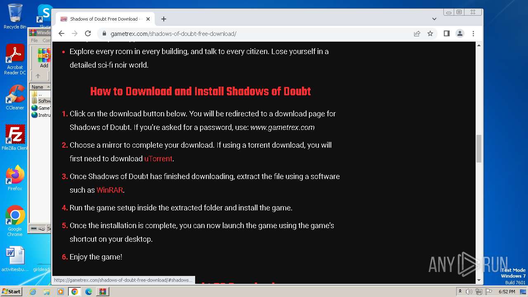Follow the WinRAR link
The height and width of the screenshot is (297, 528).
point(110,190)
